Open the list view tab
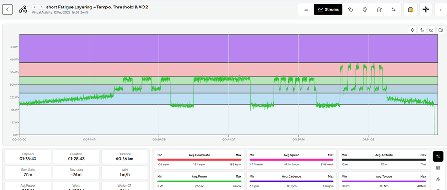447x190 pixels. point(306,9)
